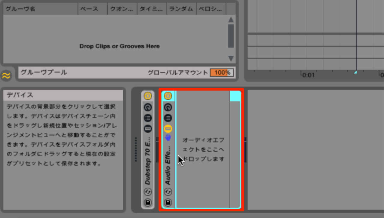Click Drop Clips or Grooves Here area
The image size is (384, 218).
[119, 46]
